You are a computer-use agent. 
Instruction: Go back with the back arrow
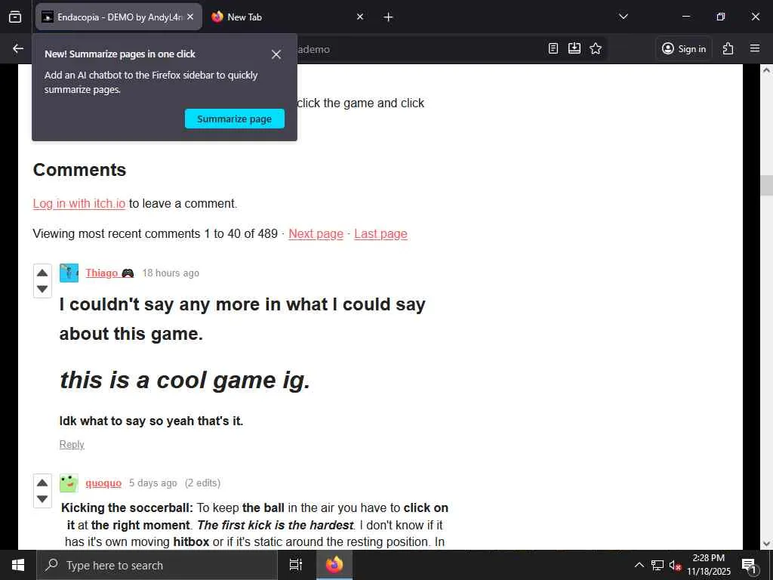(x=18, y=48)
